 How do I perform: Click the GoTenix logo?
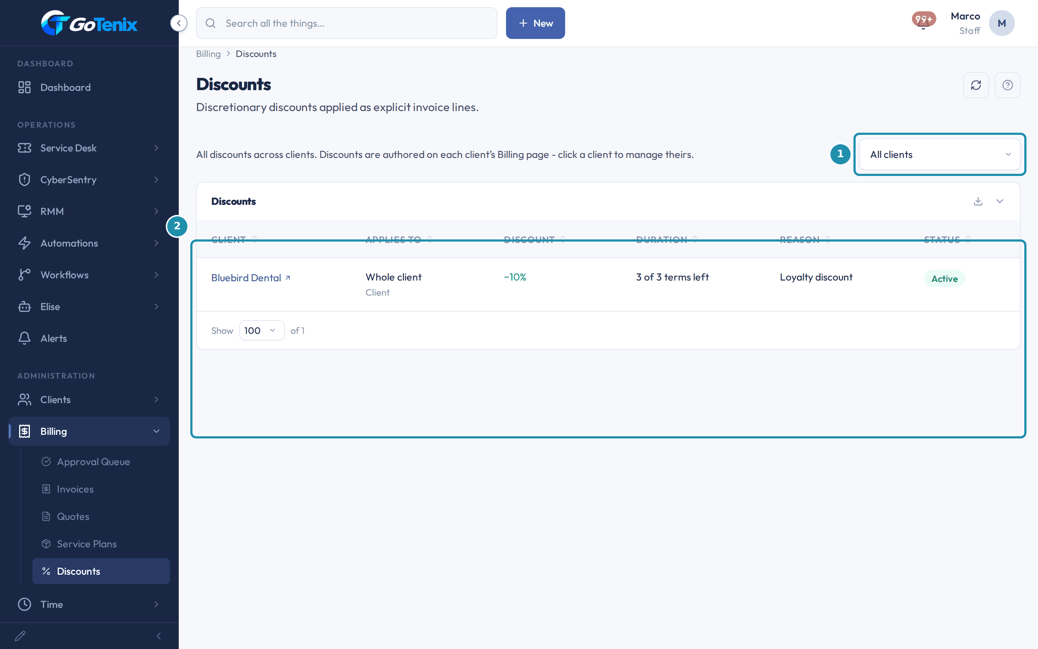89,23
